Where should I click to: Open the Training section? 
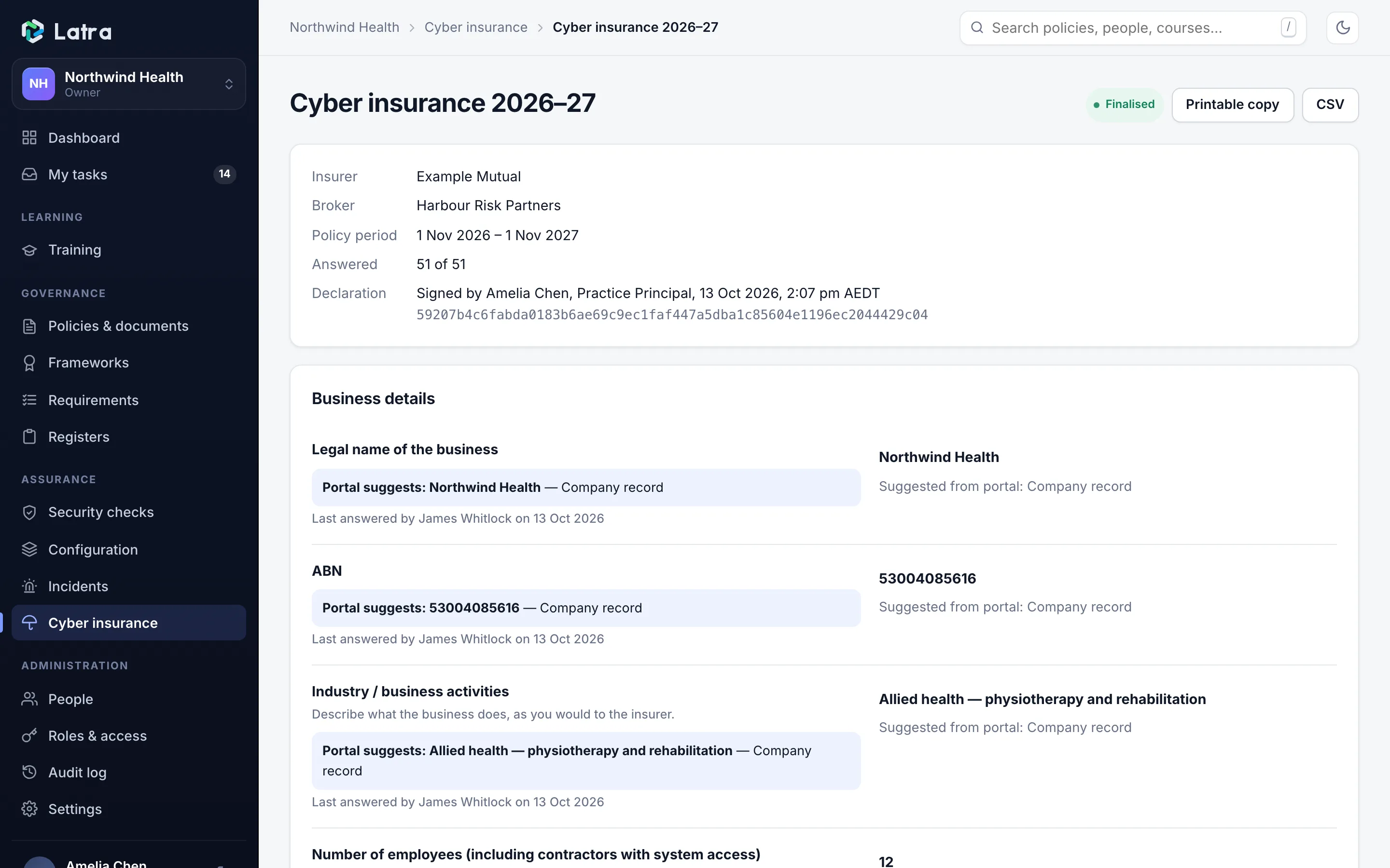click(129, 250)
